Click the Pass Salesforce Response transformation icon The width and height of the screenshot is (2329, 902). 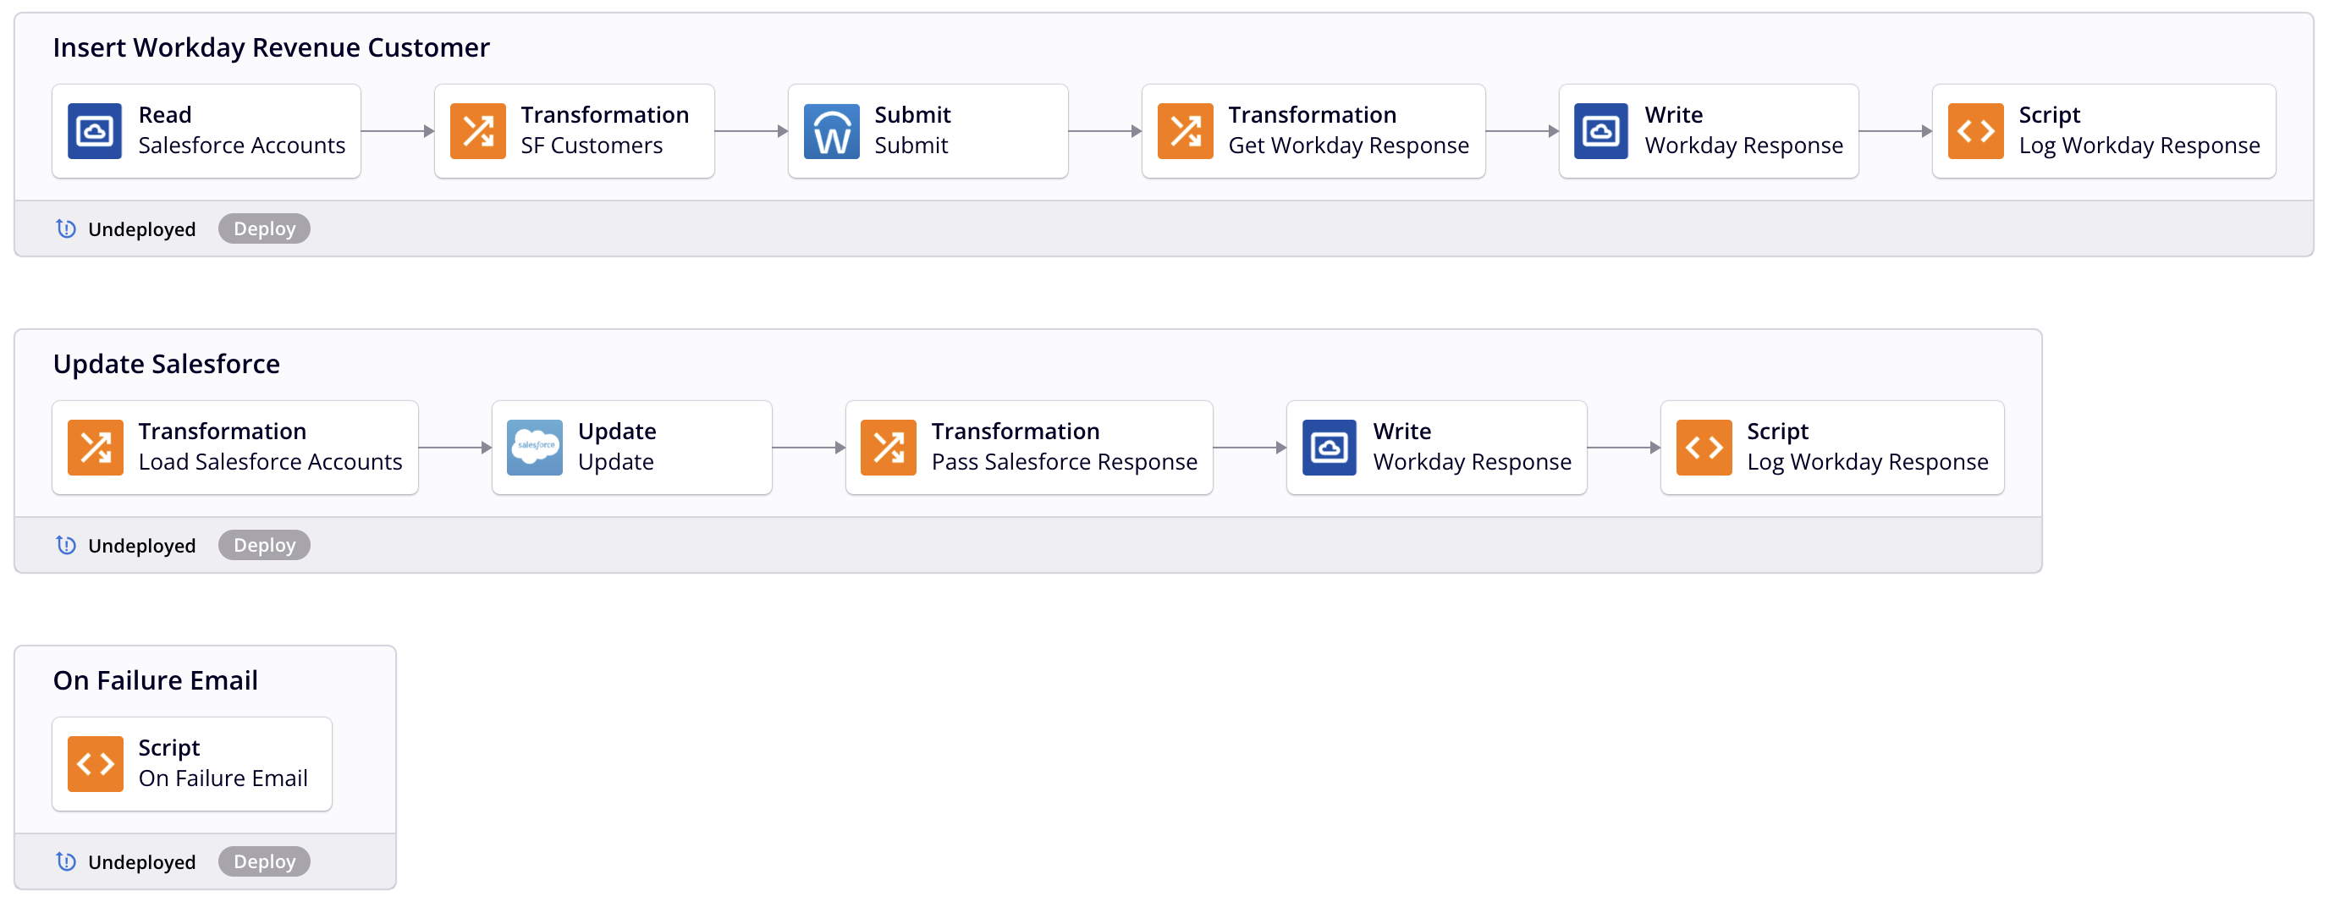[888, 448]
